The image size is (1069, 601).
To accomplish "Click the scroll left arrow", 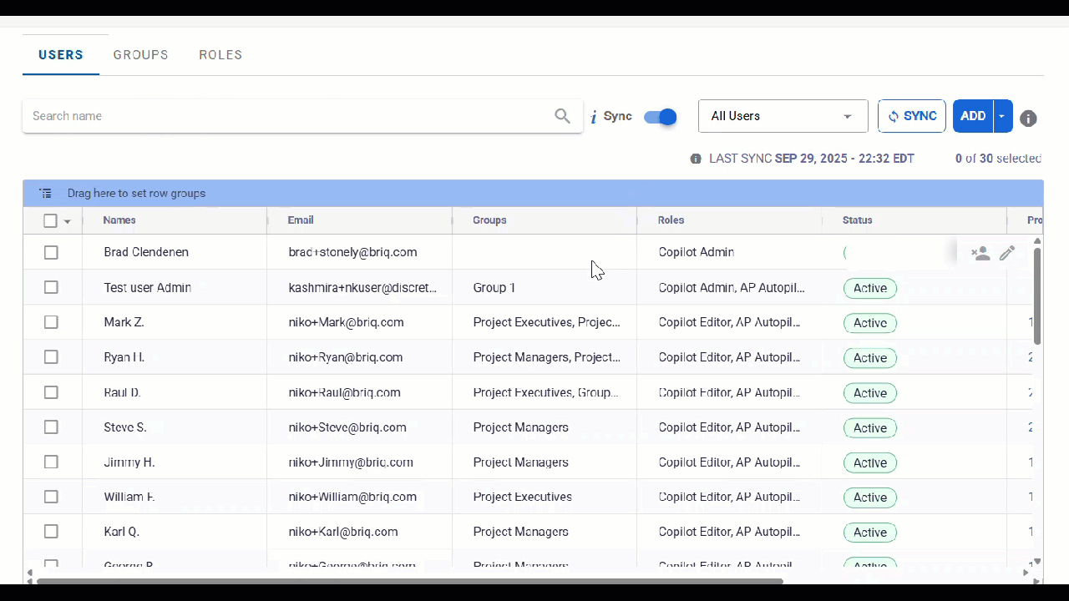I will pos(29,573).
